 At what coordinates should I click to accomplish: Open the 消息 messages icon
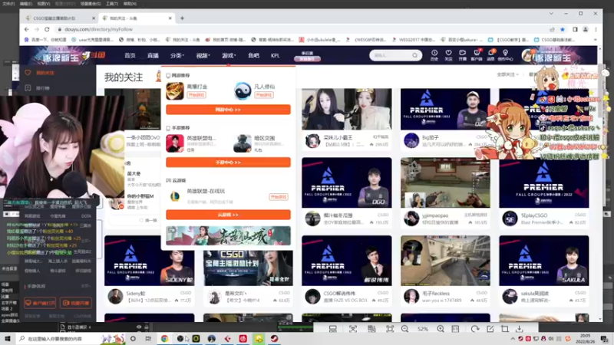tap(490, 55)
